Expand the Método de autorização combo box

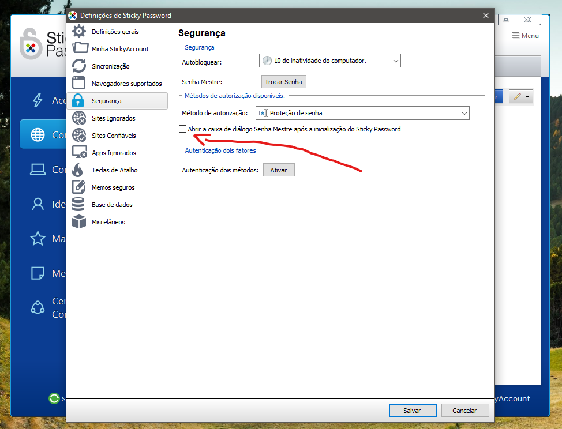click(x=362, y=113)
